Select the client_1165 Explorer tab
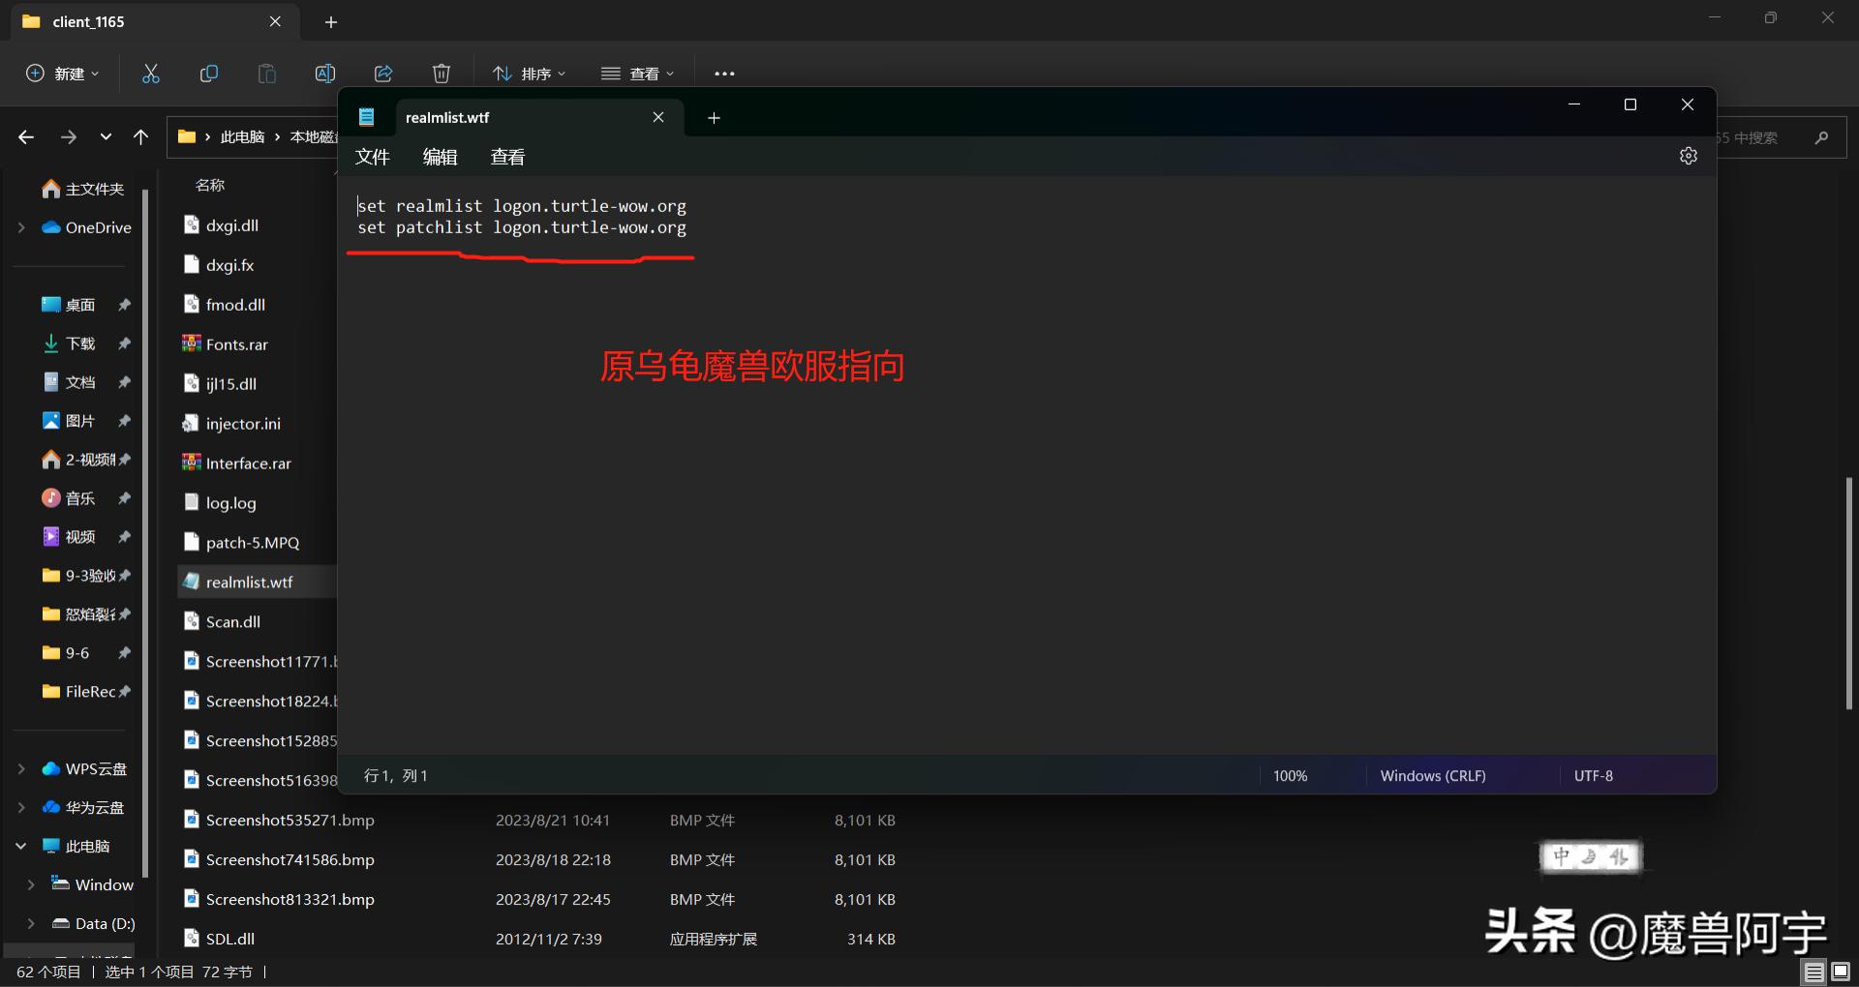The height and width of the screenshot is (987, 1859). (155, 21)
